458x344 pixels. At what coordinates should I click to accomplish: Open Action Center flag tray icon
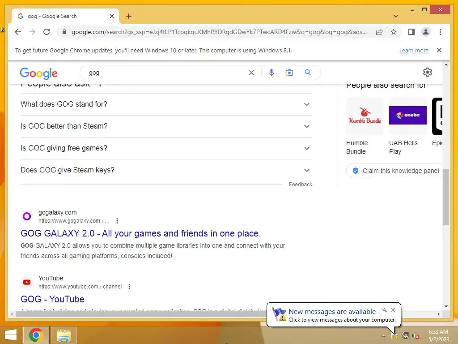pos(394,335)
